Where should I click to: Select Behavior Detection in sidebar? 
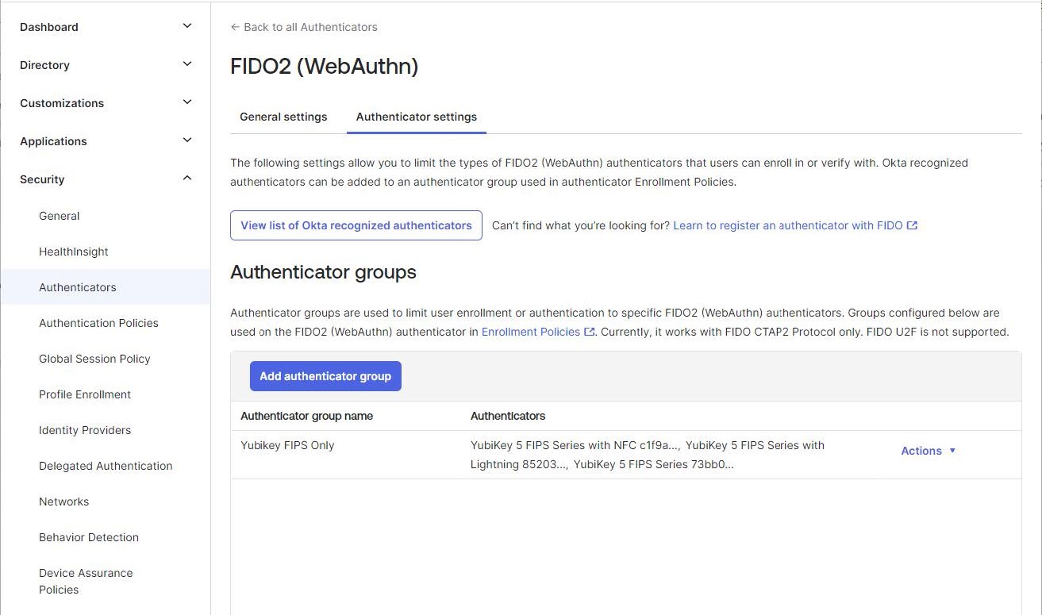coord(89,537)
